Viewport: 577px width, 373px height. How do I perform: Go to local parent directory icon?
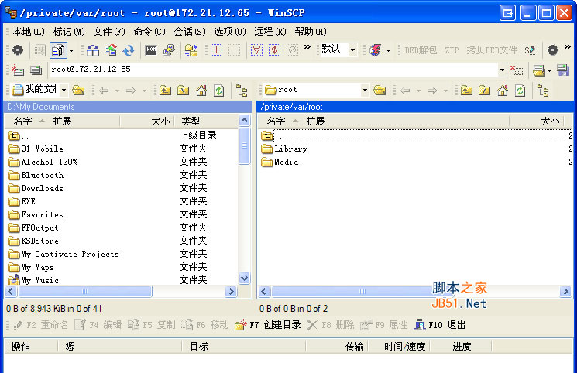tap(165, 90)
